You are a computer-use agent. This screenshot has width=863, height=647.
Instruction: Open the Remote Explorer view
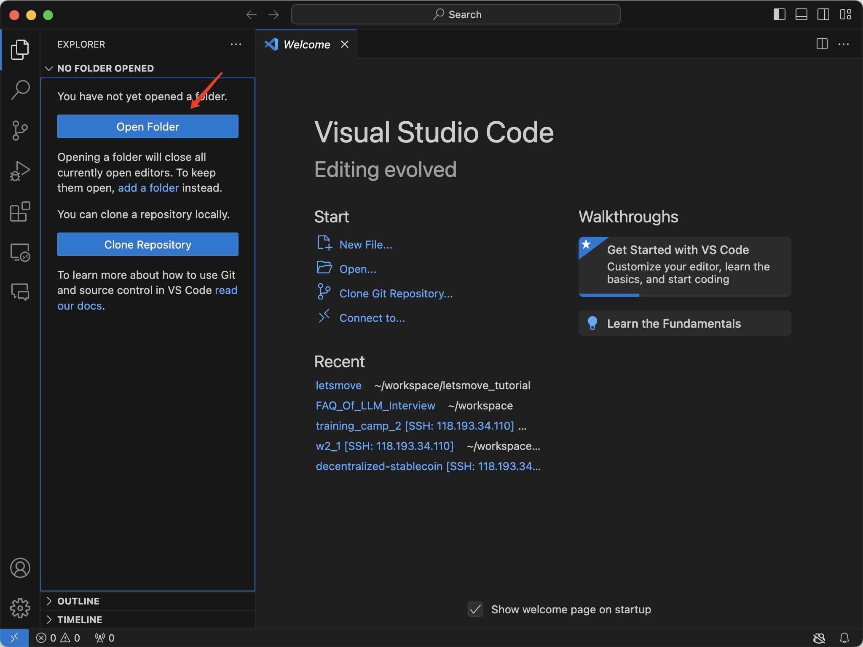20,252
